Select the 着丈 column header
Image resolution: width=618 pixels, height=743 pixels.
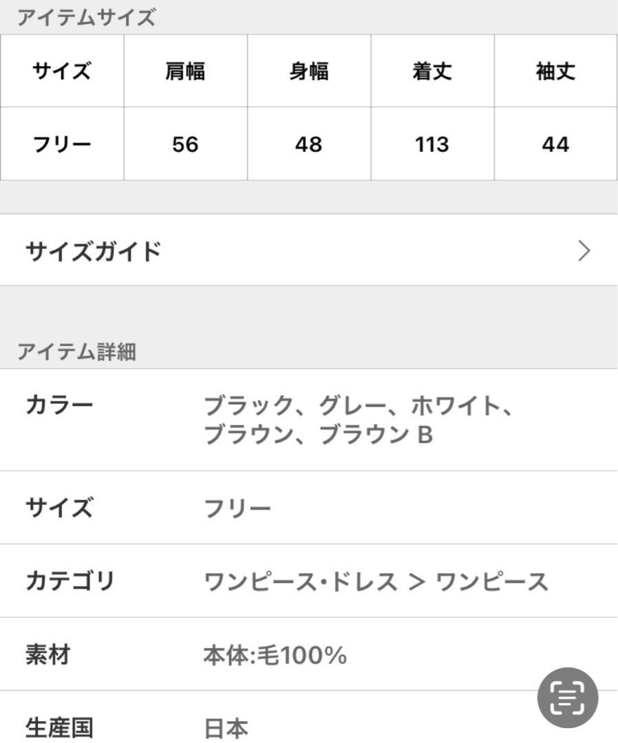point(432,71)
